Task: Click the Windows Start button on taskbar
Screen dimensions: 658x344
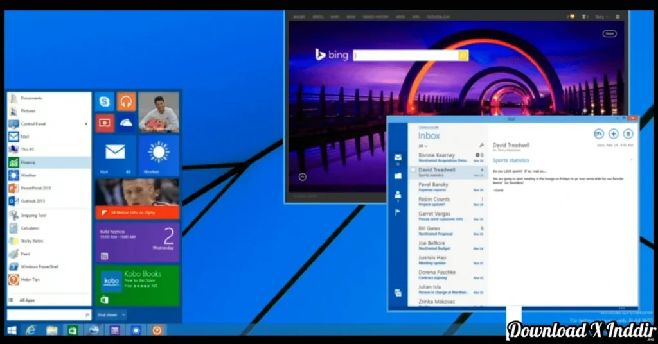Action: [x=12, y=330]
